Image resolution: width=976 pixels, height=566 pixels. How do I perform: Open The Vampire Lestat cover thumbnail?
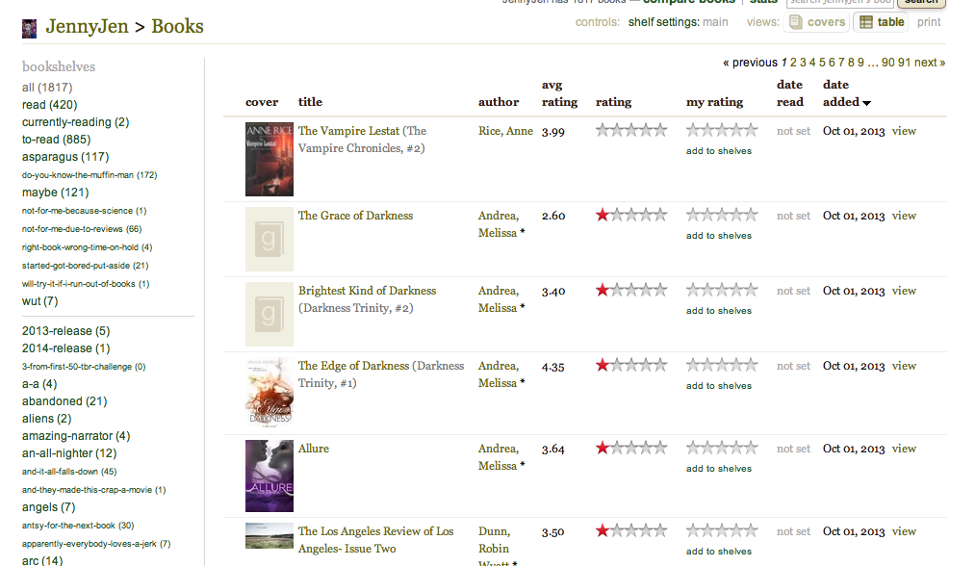(x=269, y=160)
